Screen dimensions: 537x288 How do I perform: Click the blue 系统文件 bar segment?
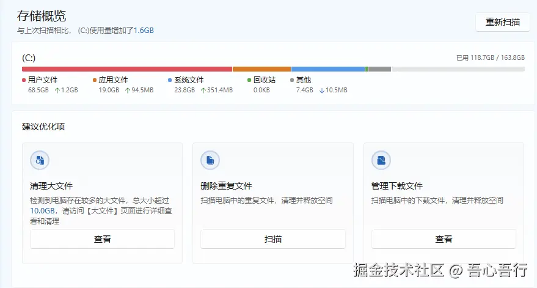pos(328,69)
